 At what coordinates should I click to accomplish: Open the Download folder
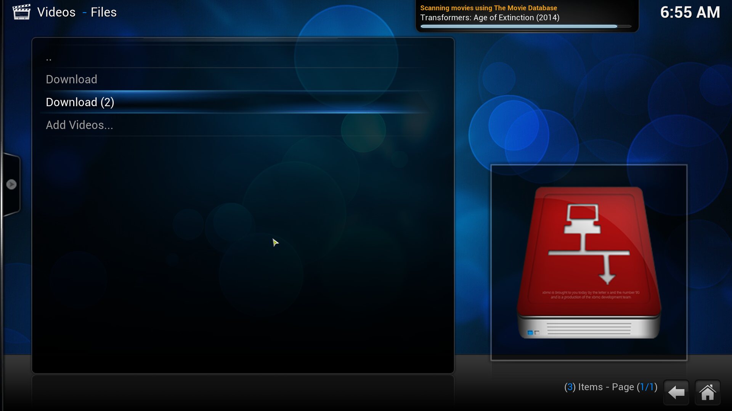(x=72, y=80)
